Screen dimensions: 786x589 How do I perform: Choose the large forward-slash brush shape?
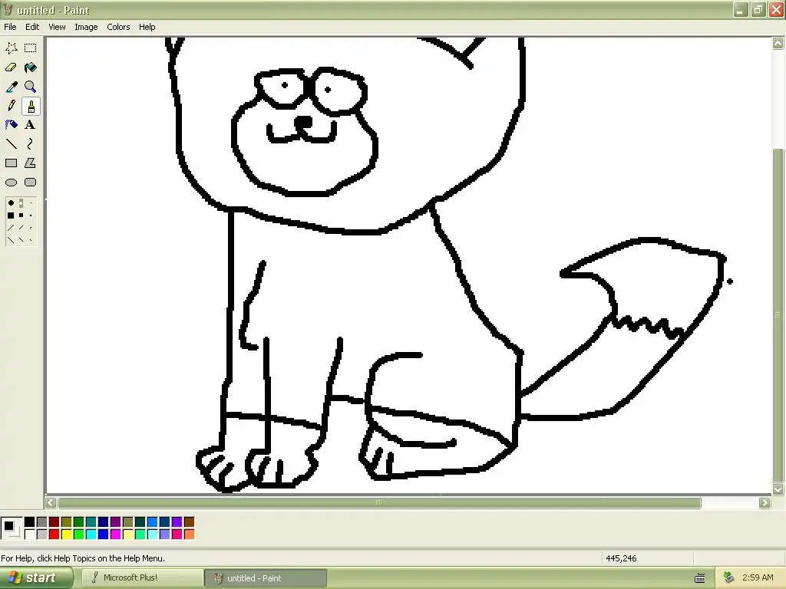coord(11,228)
